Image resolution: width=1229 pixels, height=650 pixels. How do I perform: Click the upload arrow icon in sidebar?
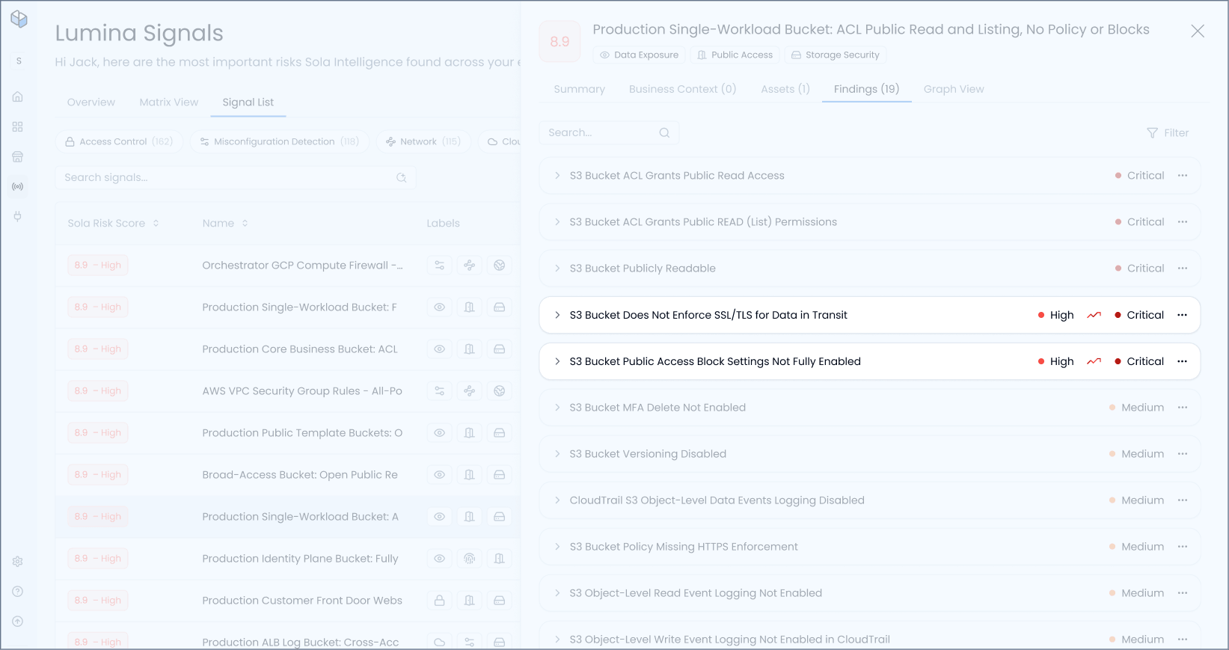pyautogui.click(x=18, y=622)
